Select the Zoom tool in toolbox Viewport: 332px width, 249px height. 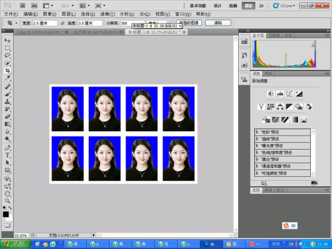(8, 200)
